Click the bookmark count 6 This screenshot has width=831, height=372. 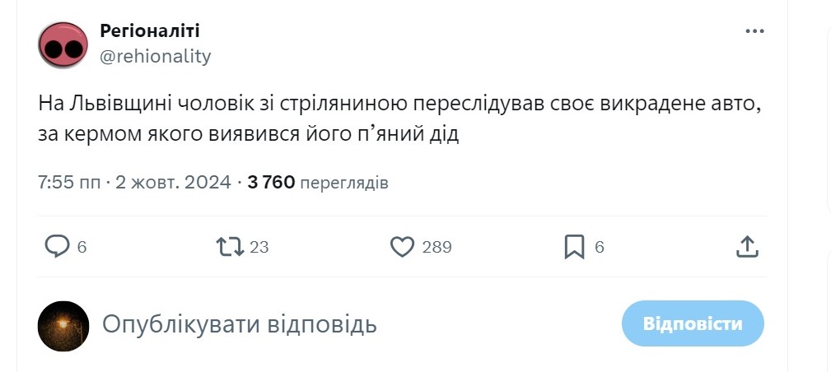(599, 247)
